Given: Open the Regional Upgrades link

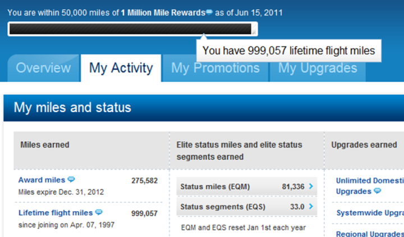Looking at the screenshot, I should [x=370, y=234].
